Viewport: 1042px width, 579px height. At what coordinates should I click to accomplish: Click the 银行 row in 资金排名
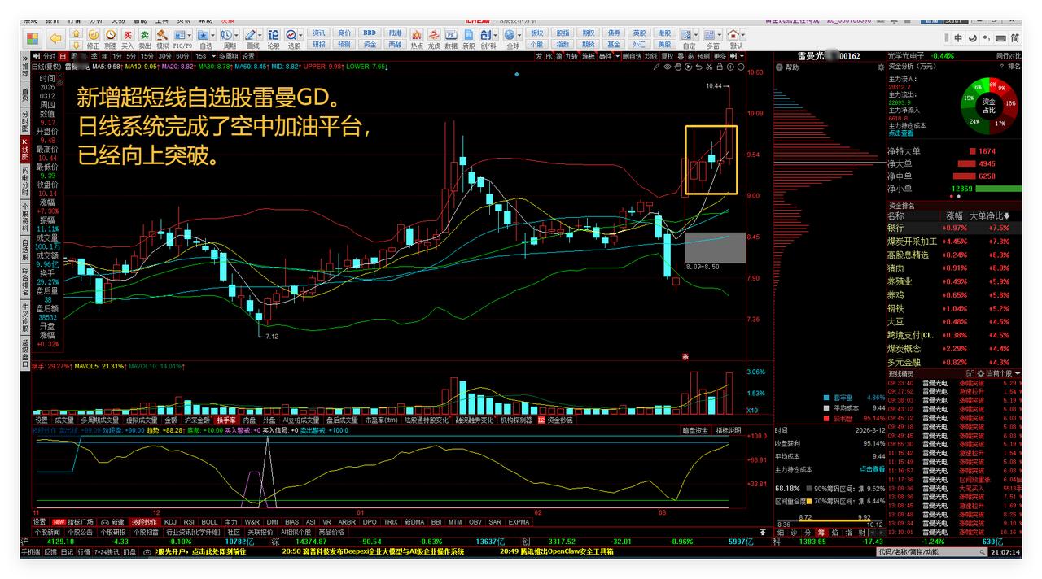click(954, 228)
